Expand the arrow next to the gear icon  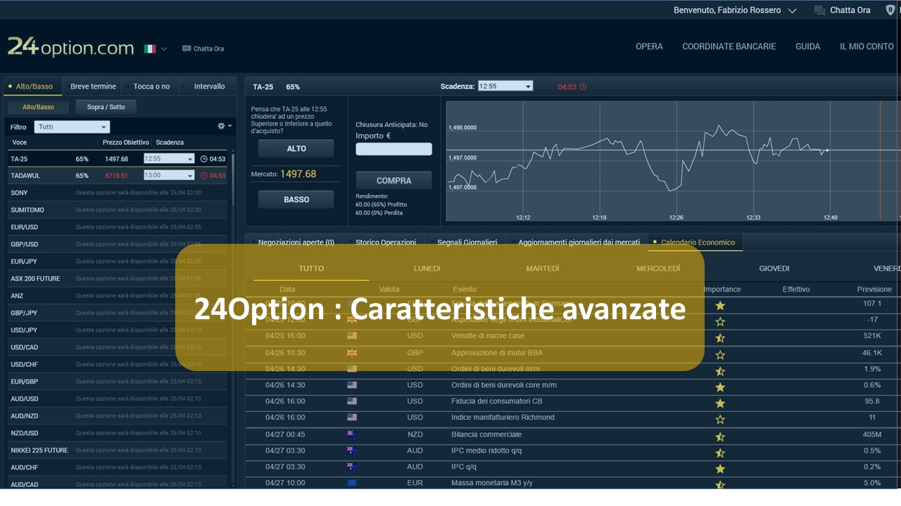point(229,126)
